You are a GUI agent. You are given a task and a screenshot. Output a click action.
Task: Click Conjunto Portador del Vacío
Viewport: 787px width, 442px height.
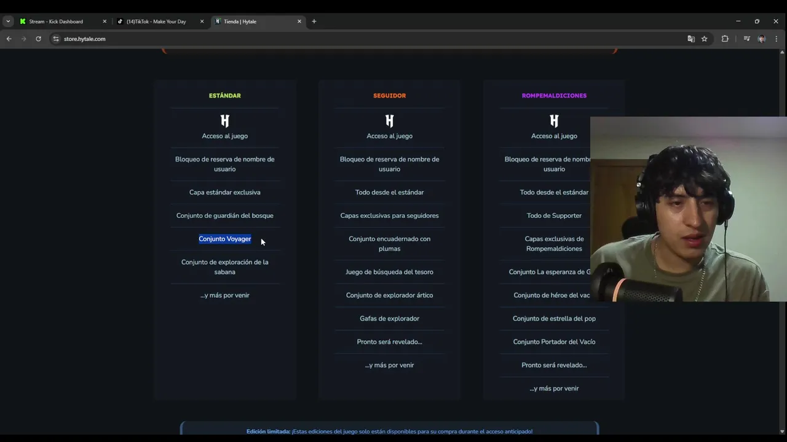point(554,342)
